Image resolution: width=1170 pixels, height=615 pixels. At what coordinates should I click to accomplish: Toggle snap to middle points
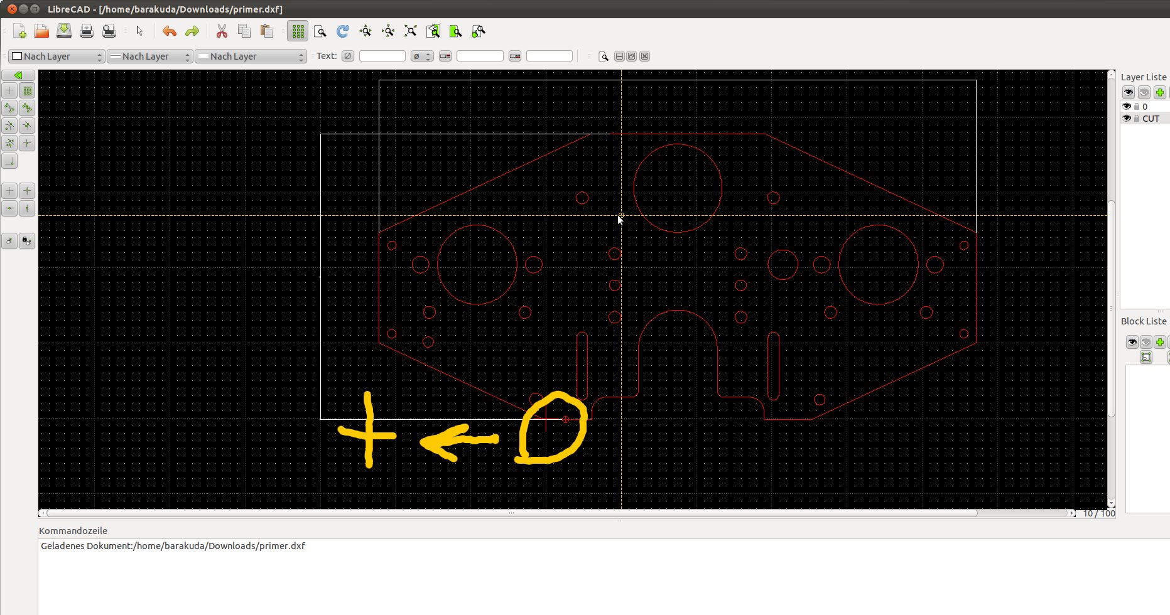[x=27, y=126]
